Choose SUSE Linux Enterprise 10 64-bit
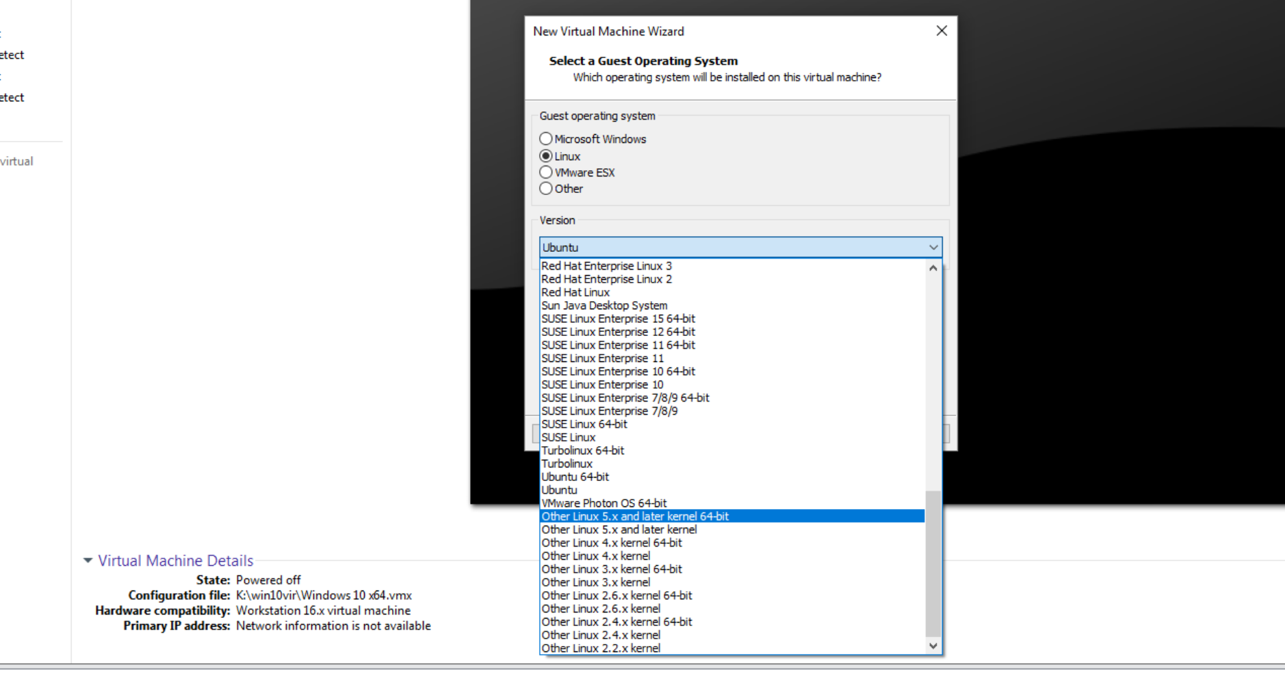This screenshot has width=1285, height=687. click(732, 372)
